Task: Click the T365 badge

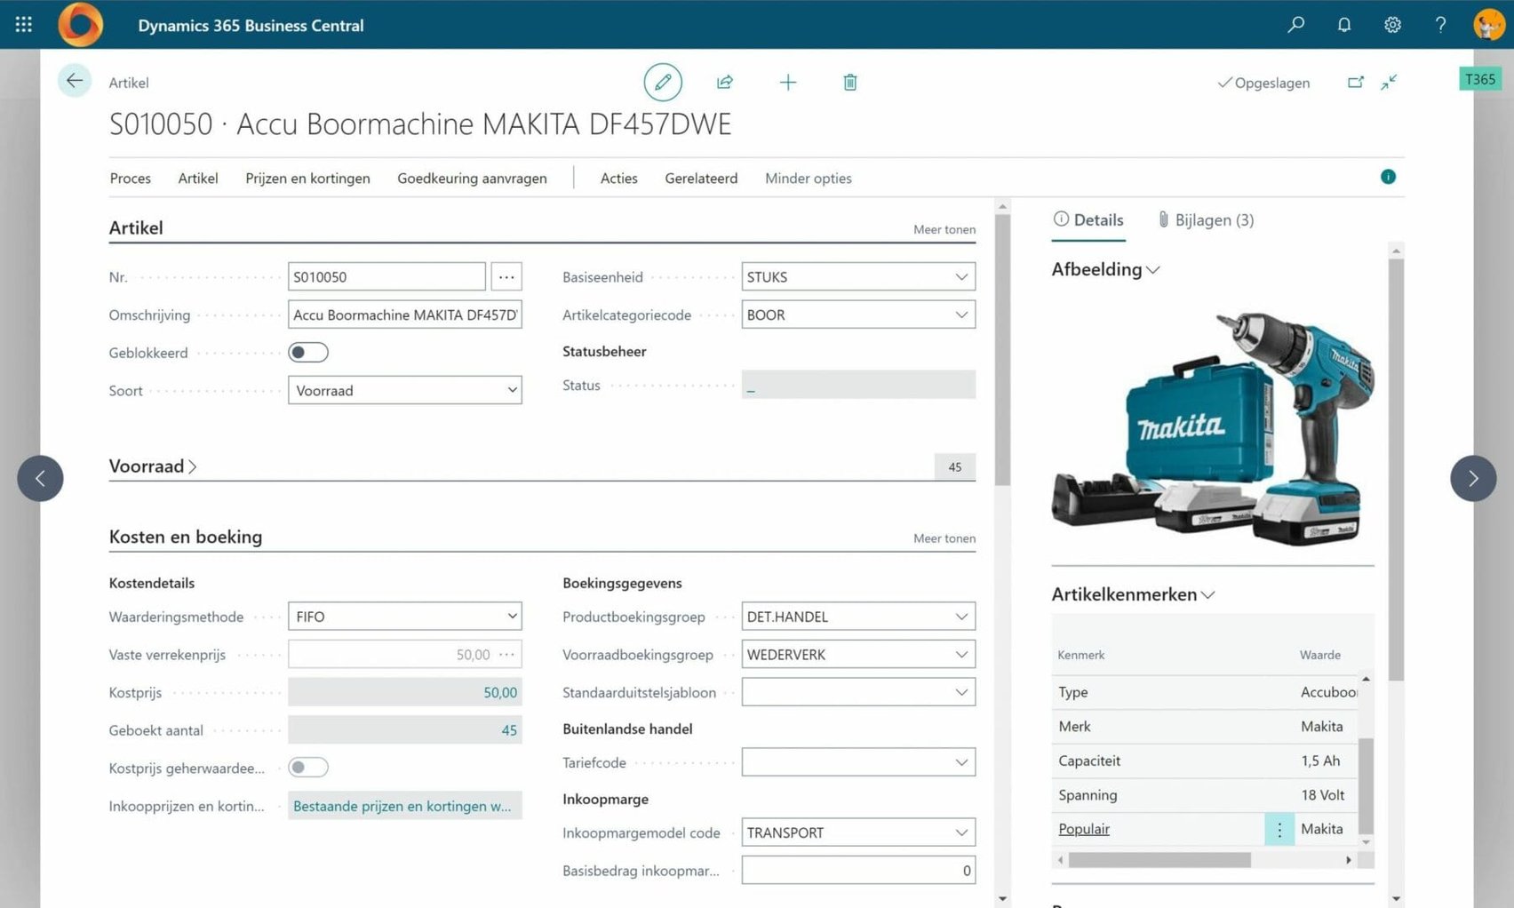Action: [x=1479, y=79]
